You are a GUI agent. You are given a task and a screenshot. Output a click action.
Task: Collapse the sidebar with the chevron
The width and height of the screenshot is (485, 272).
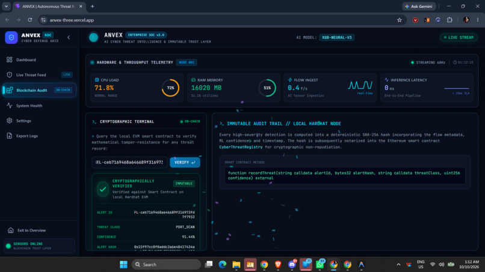click(69, 37)
